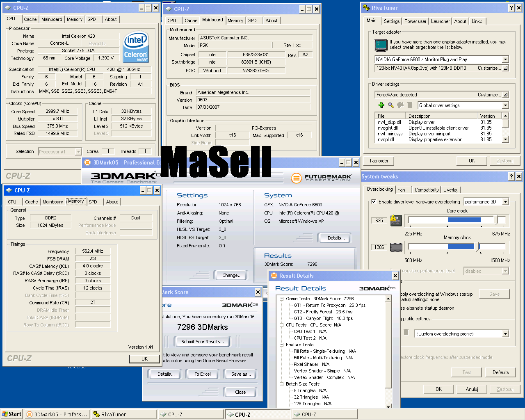Click the green plus icon in Driver settings
Viewport: 525px width, 420px height.
click(x=381, y=105)
